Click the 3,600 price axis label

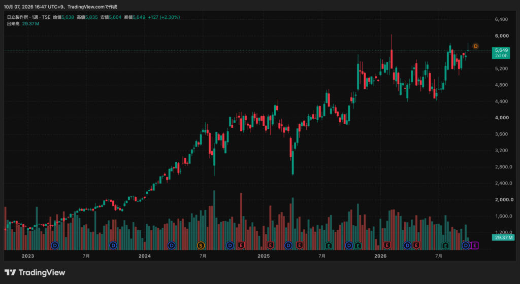point(501,134)
